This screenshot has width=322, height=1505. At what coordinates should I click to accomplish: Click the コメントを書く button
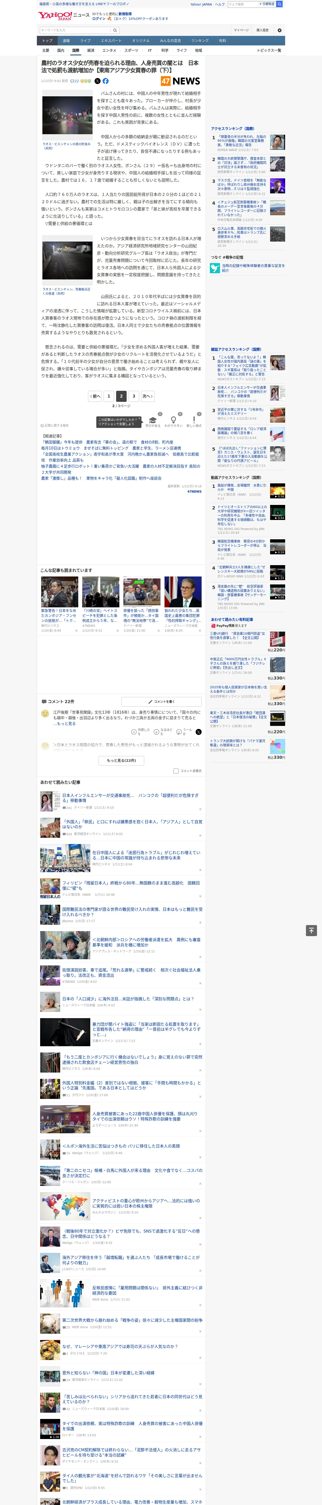point(162,701)
